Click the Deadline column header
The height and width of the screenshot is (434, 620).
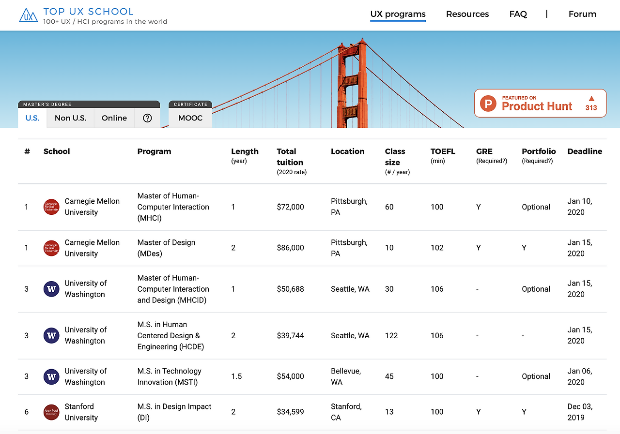tap(585, 151)
